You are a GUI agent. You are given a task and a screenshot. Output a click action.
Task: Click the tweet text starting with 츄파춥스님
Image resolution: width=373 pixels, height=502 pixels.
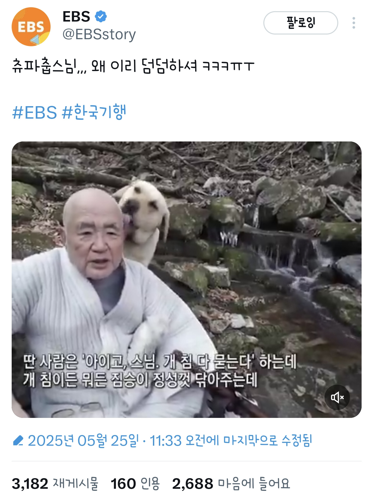coord(133,66)
